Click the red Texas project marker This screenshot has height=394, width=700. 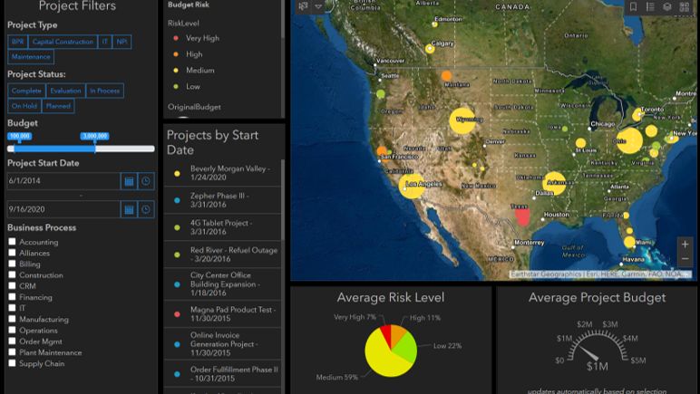[522, 216]
